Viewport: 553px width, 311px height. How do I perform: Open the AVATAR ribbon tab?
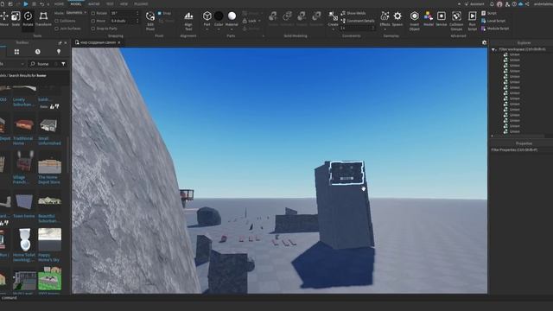click(x=94, y=3)
